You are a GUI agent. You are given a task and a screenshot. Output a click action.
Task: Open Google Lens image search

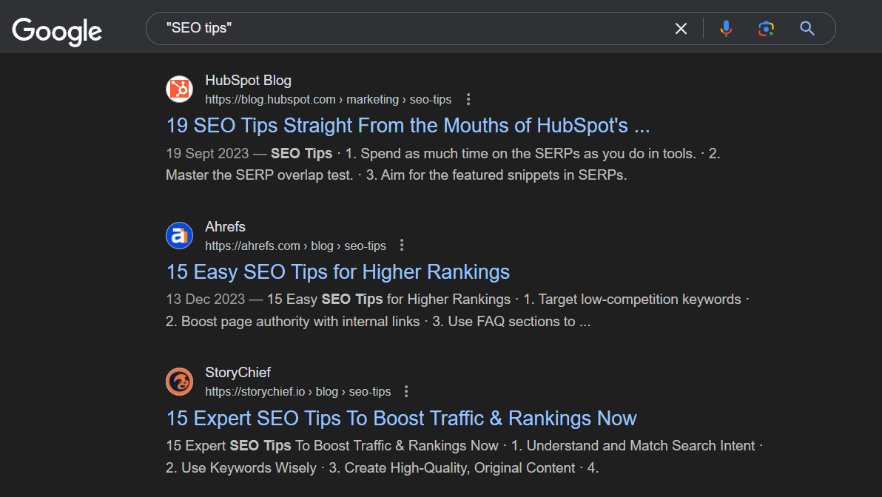pyautogui.click(x=766, y=29)
